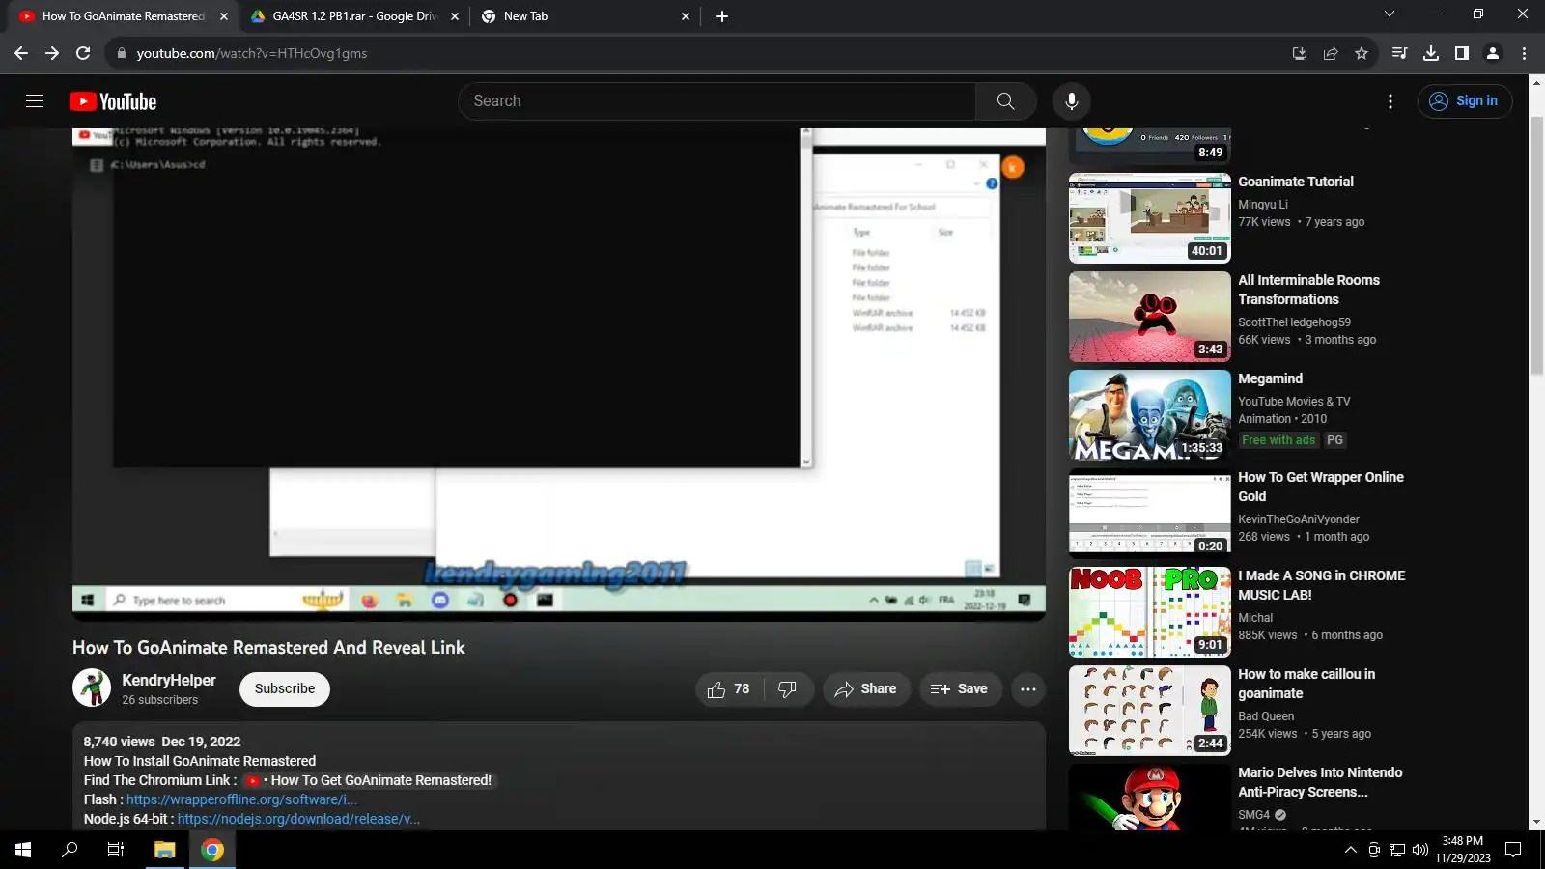
Task: Reload the YouTube page
Action: 83,53
